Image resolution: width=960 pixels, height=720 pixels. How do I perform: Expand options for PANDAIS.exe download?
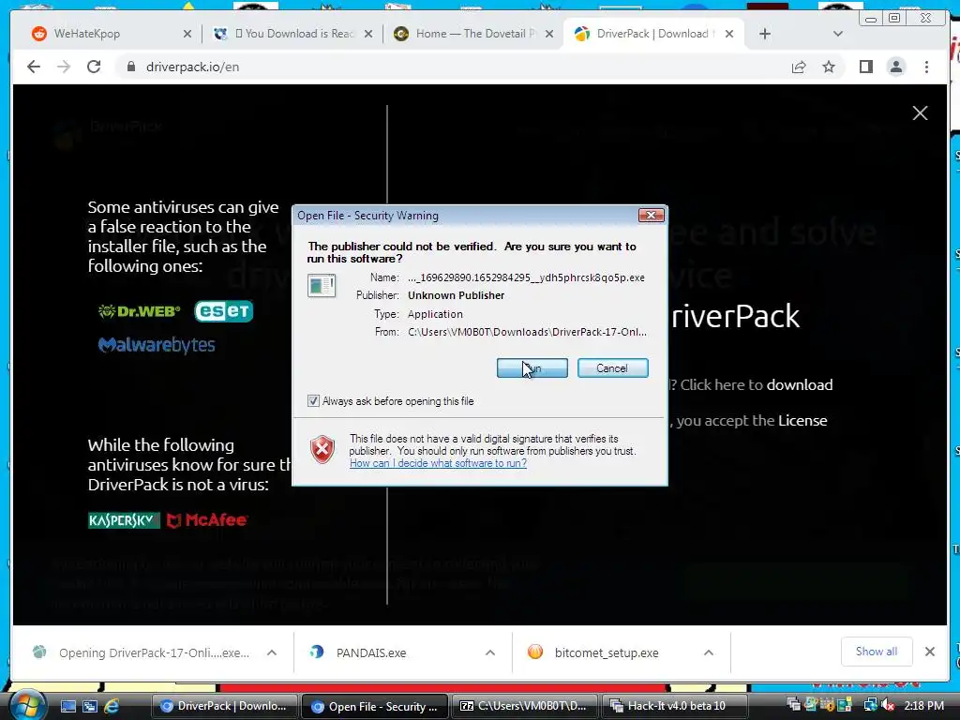tap(490, 652)
